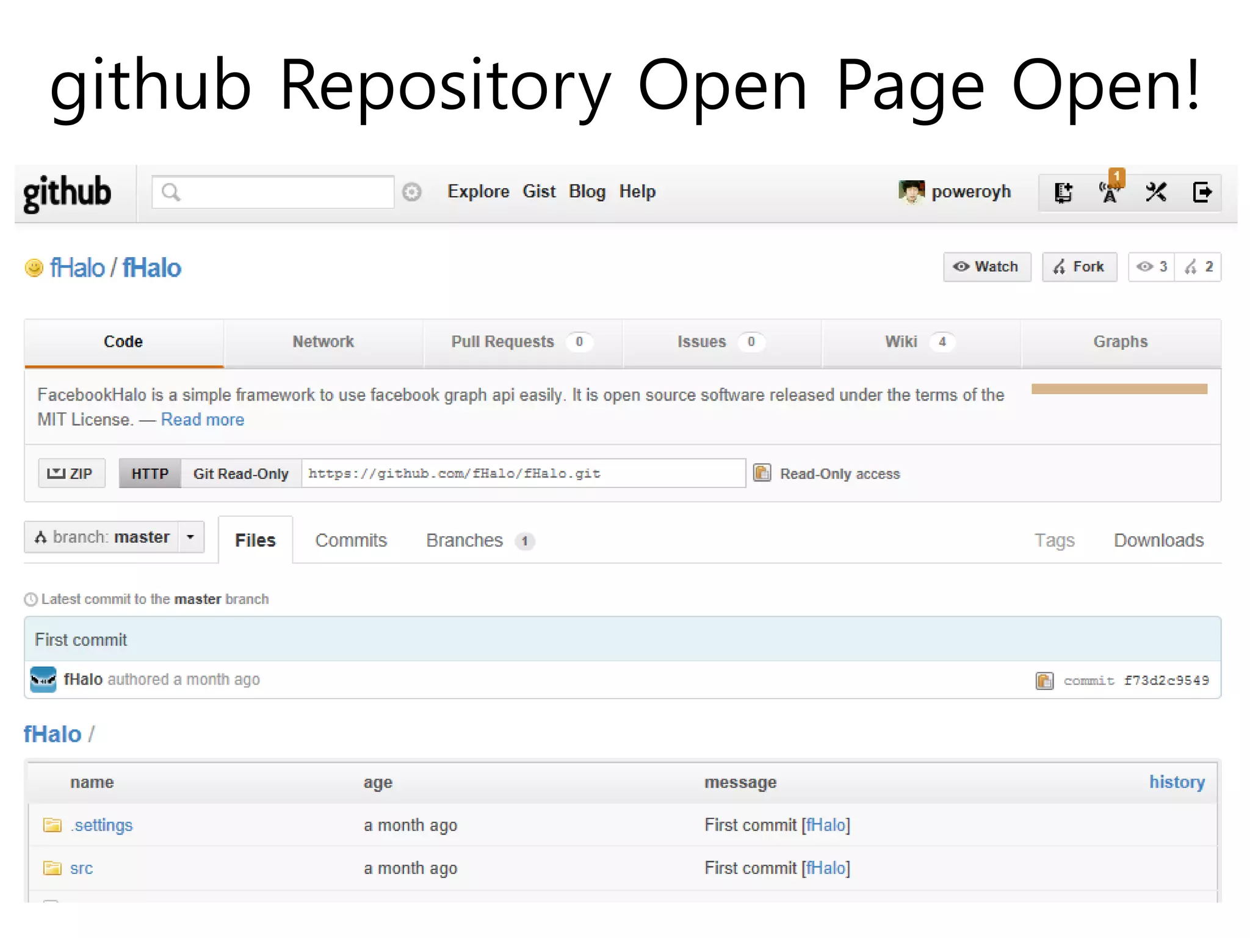Open the .settings folder

[101, 825]
